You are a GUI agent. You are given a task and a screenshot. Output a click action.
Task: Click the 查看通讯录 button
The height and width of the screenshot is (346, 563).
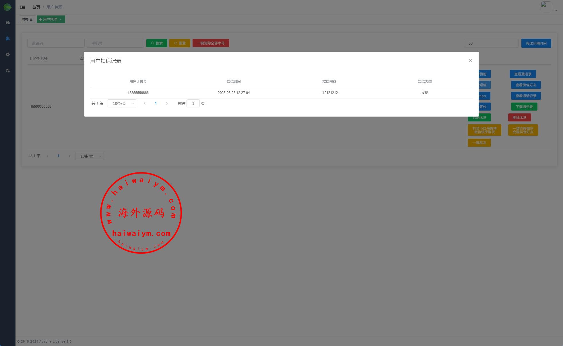523,74
